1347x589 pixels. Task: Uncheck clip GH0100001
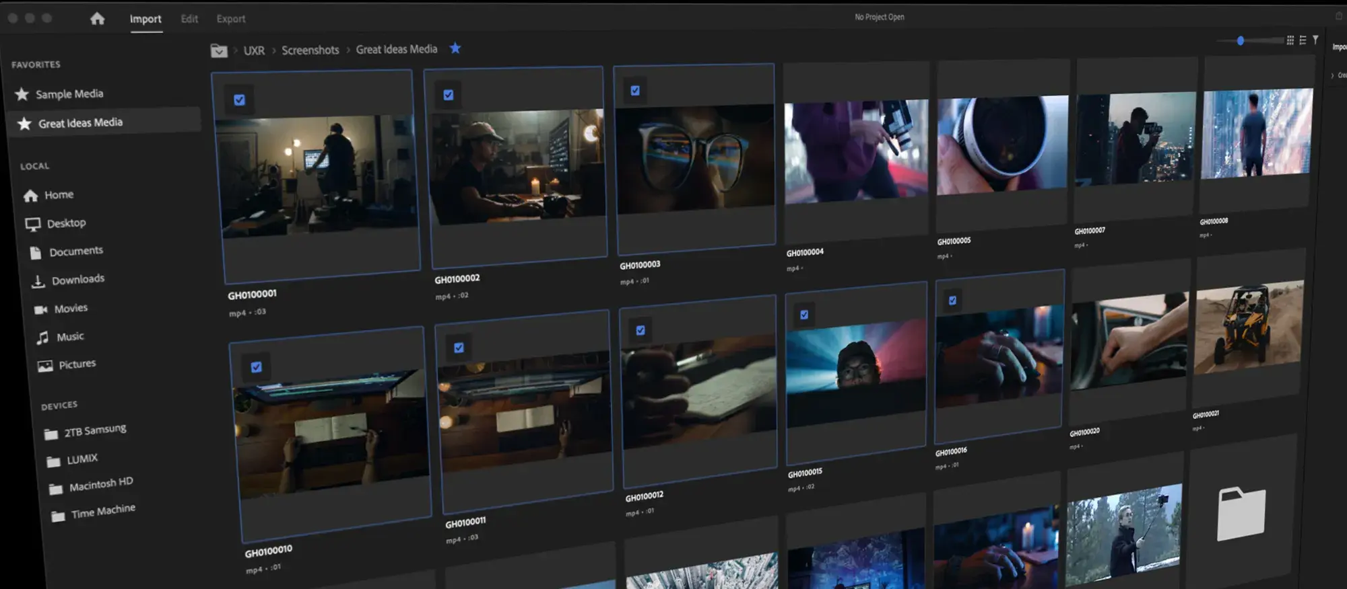tap(239, 100)
